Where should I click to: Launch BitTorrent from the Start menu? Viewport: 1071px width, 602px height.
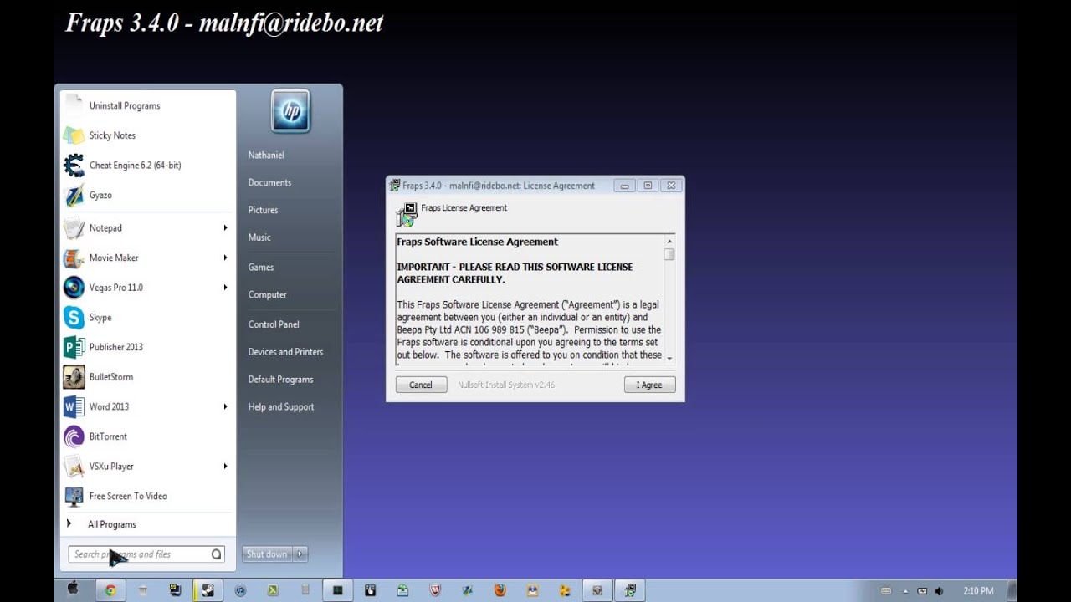pos(147,436)
